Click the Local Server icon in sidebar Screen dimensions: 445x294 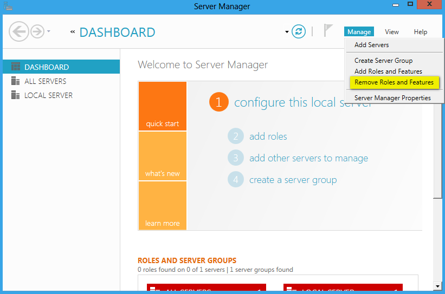(x=16, y=95)
